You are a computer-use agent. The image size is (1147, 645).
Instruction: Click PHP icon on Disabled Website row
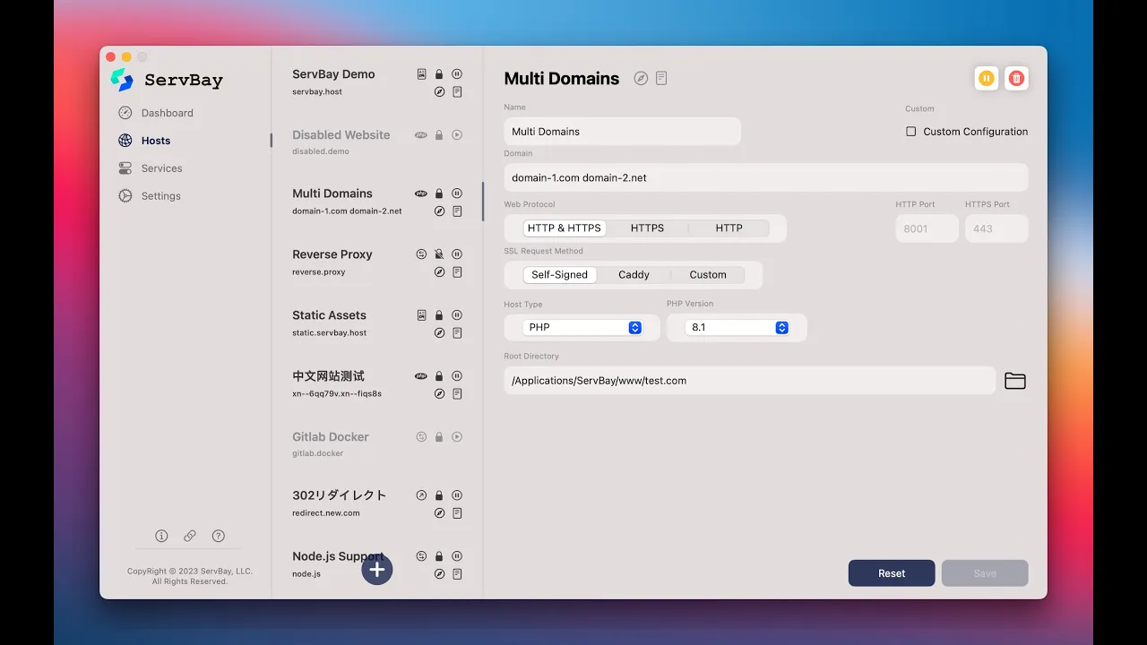(421, 135)
